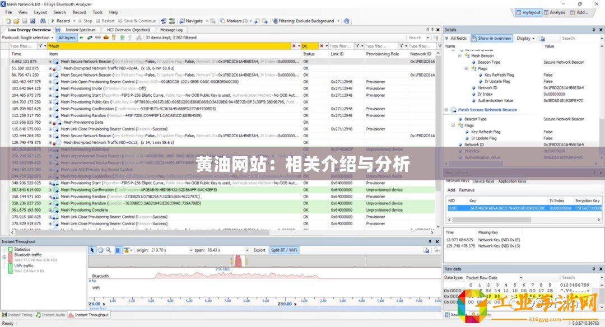Open the Layout menu
Image resolution: width=605 pixels, height=327 pixels.
[40, 12]
